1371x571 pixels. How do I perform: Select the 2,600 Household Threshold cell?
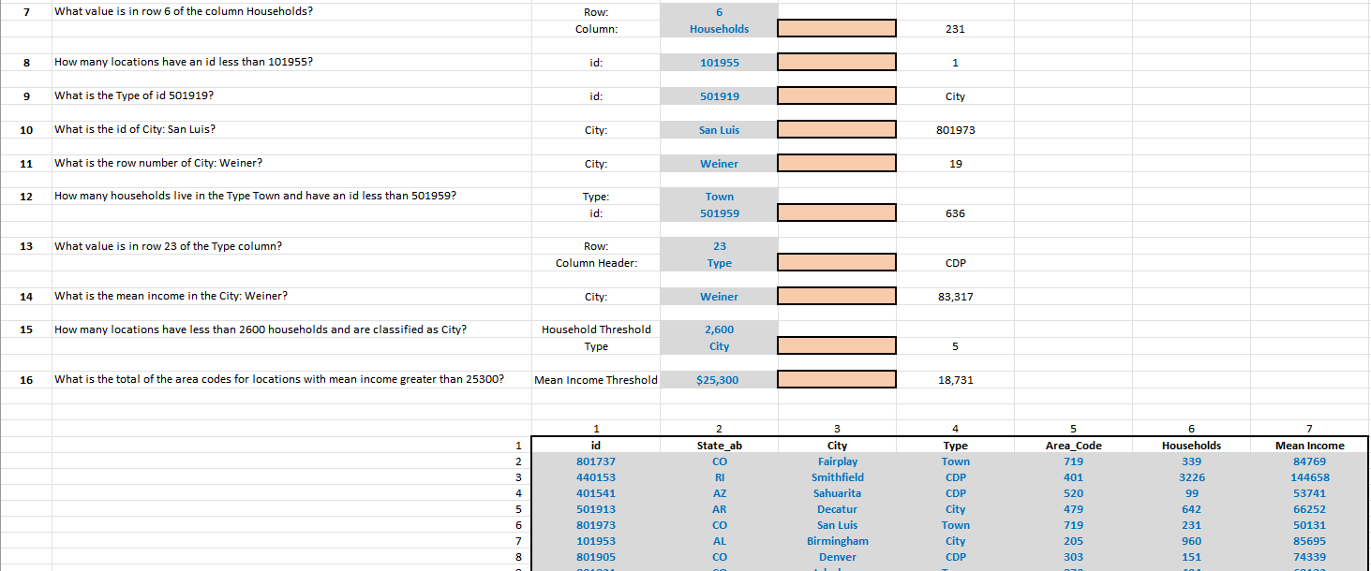click(719, 329)
